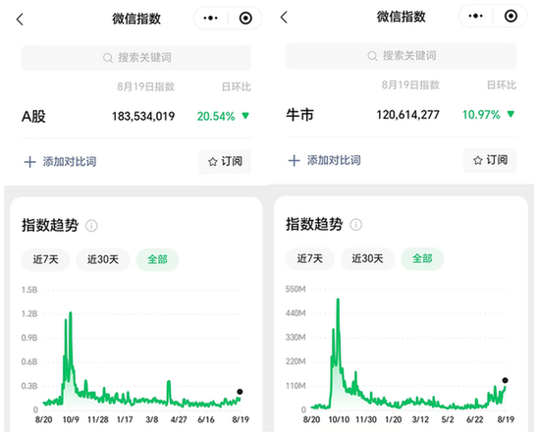
Task: Select 近30天 range on 牛市 chart
Action: click(x=367, y=258)
